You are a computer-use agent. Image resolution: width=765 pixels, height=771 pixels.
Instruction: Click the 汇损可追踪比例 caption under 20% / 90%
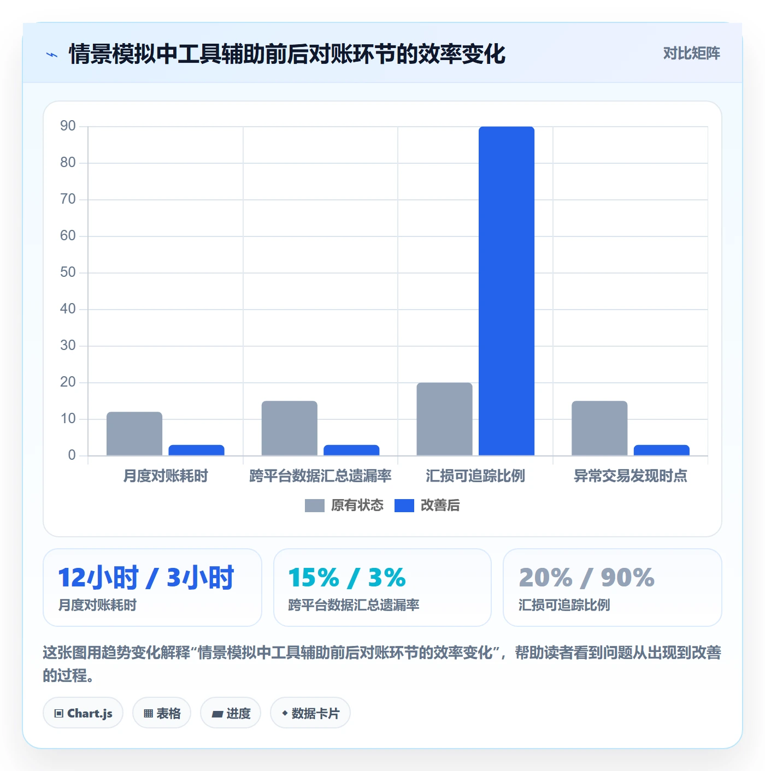[x=564, y=605]
